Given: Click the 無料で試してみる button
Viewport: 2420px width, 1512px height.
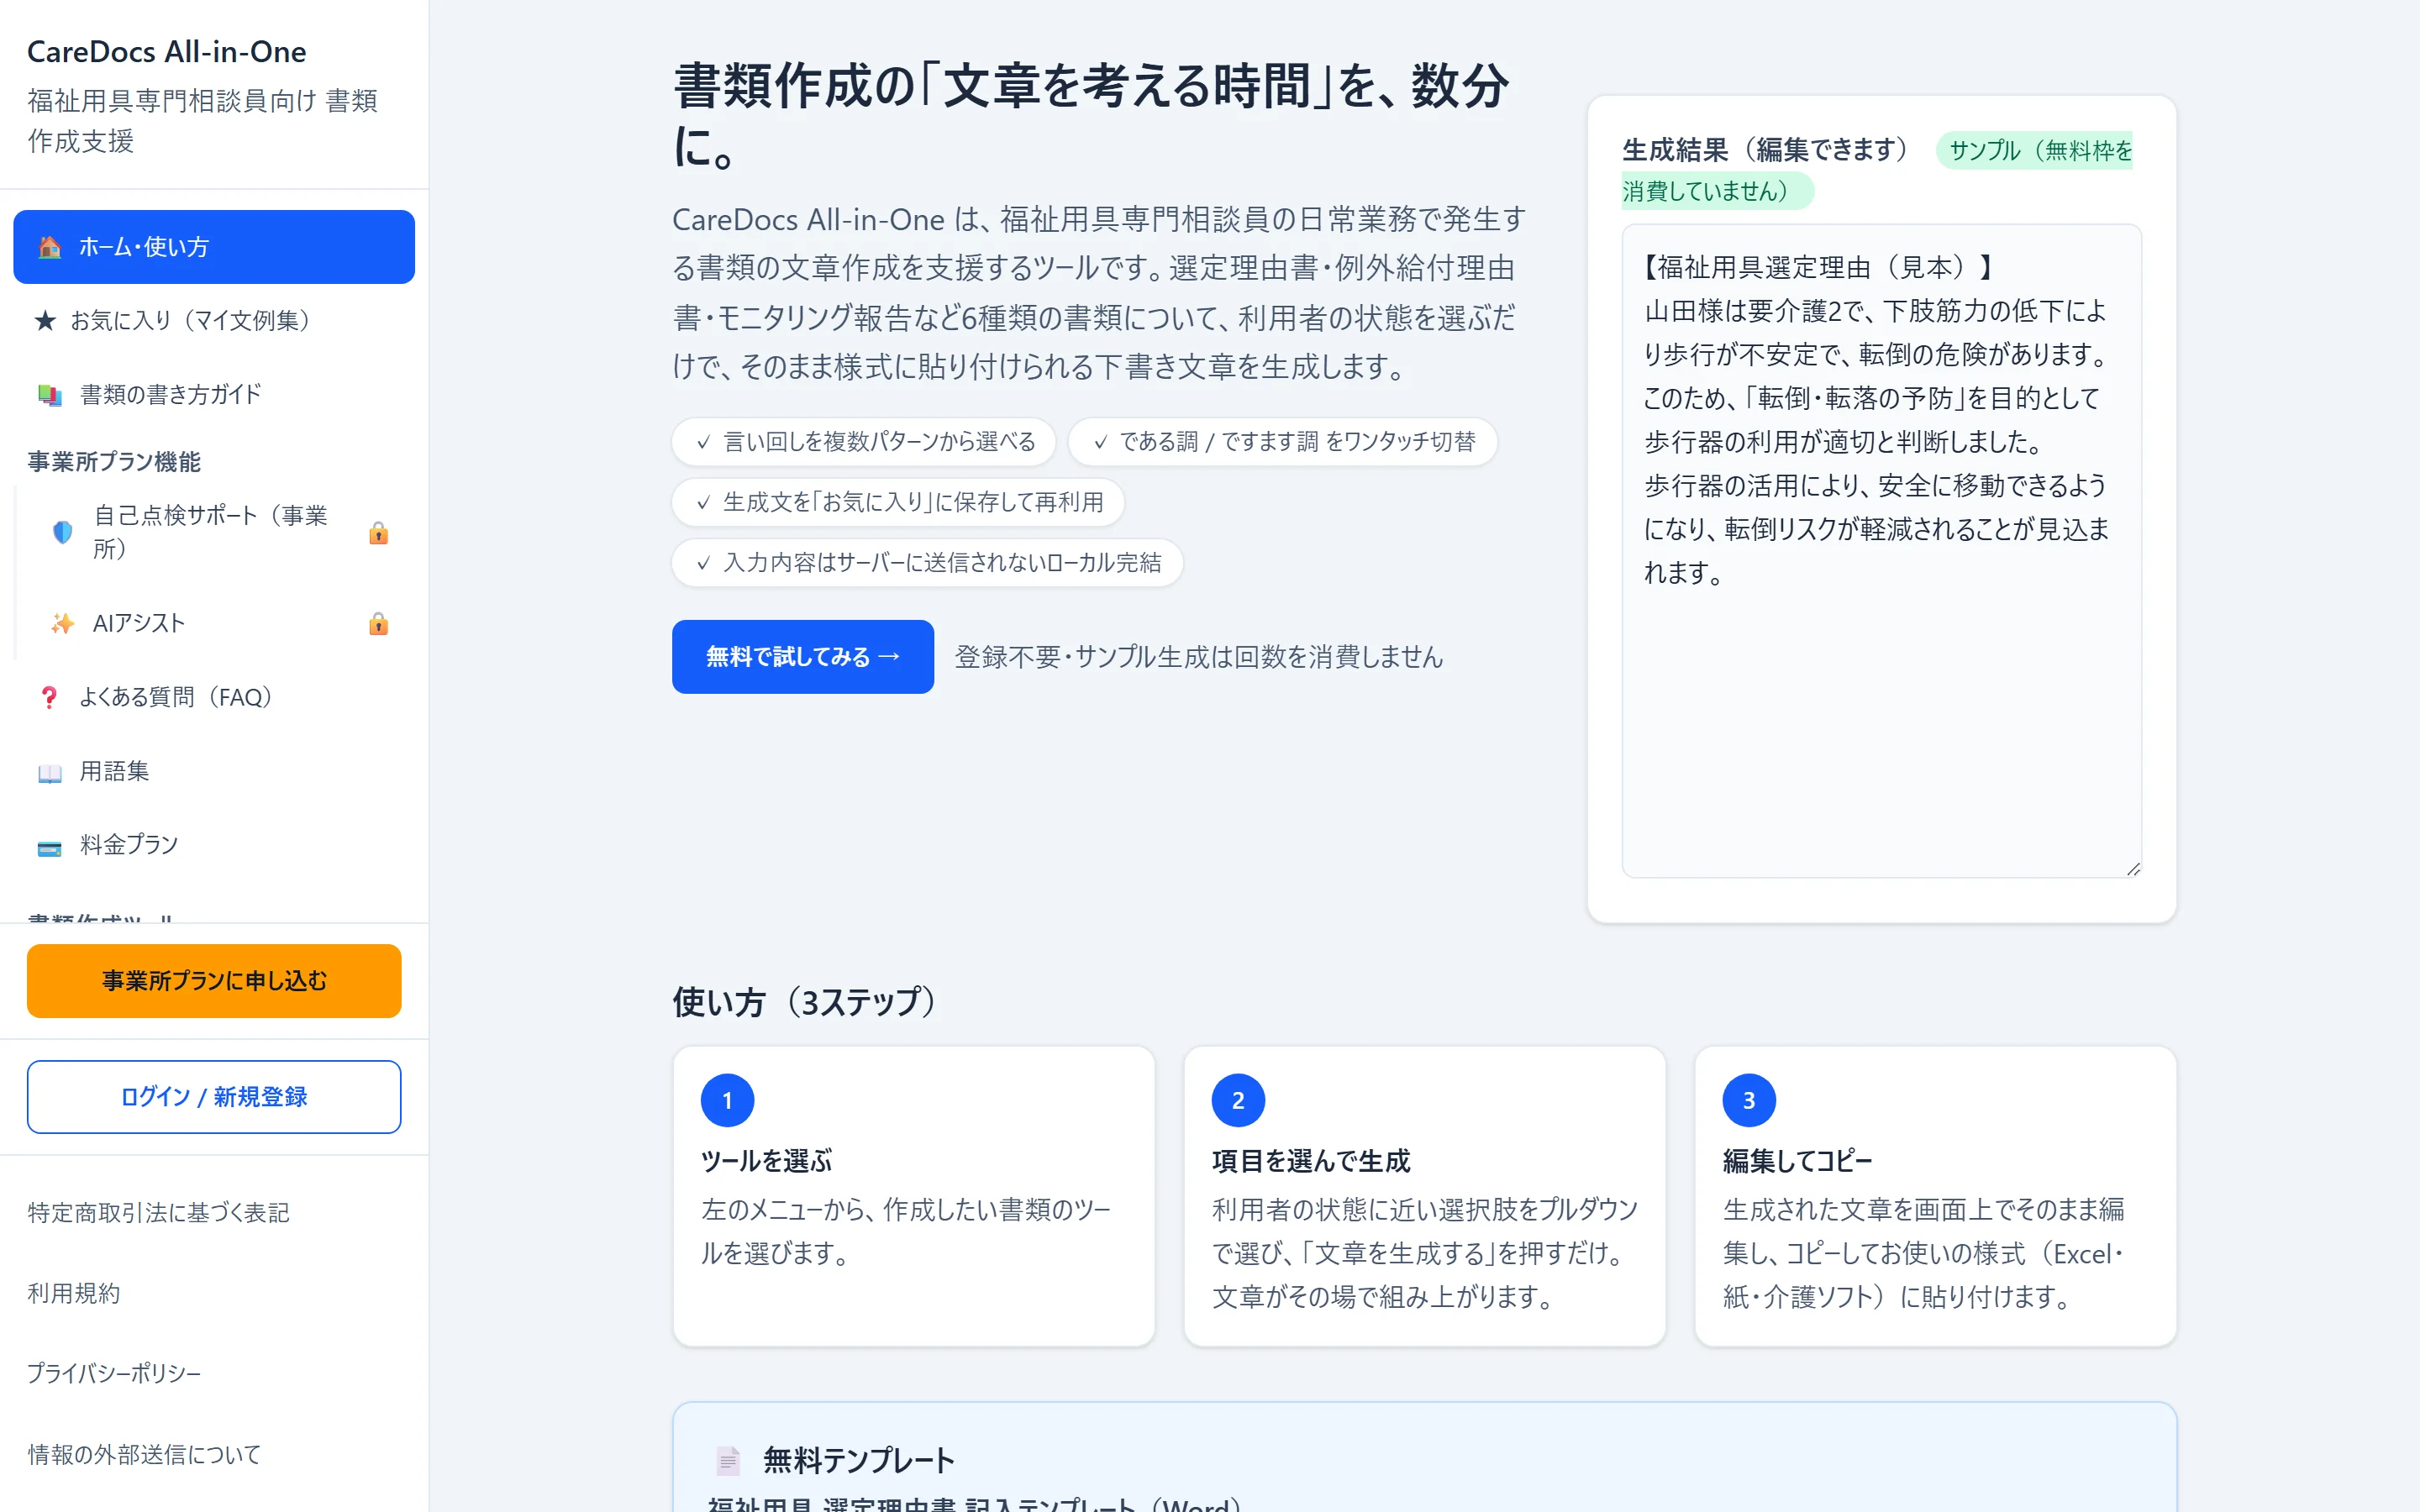Looking at the screenshot, I should click(803, 657).
